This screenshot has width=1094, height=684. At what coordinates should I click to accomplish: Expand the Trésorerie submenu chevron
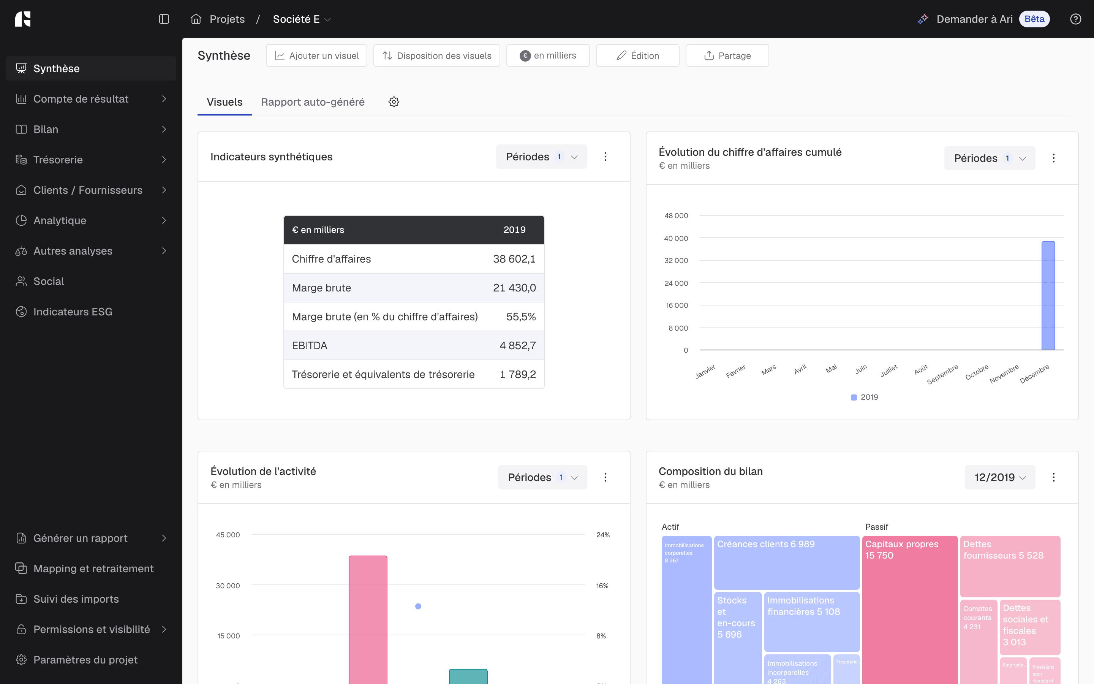(x=164, y=160)
